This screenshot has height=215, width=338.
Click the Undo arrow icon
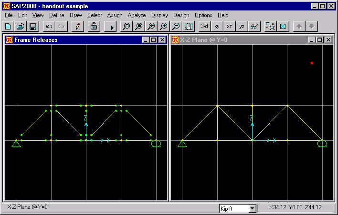(x=49, y=27)
